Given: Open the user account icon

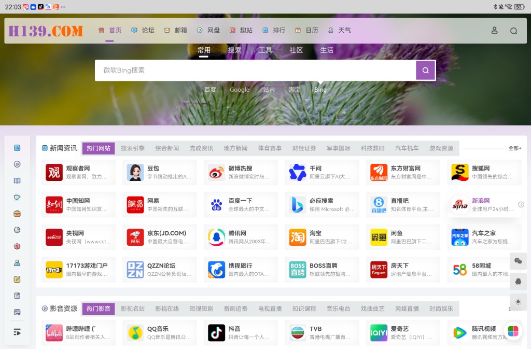Looking at the screenshot, I should pyautogui.click(x=494, y=31).
